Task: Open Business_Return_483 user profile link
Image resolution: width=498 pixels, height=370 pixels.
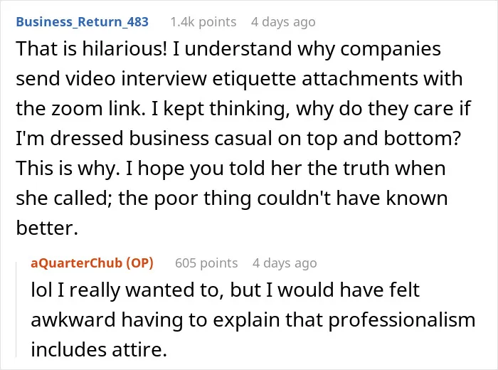Action: pyautogui.click(x=83, y=22)
